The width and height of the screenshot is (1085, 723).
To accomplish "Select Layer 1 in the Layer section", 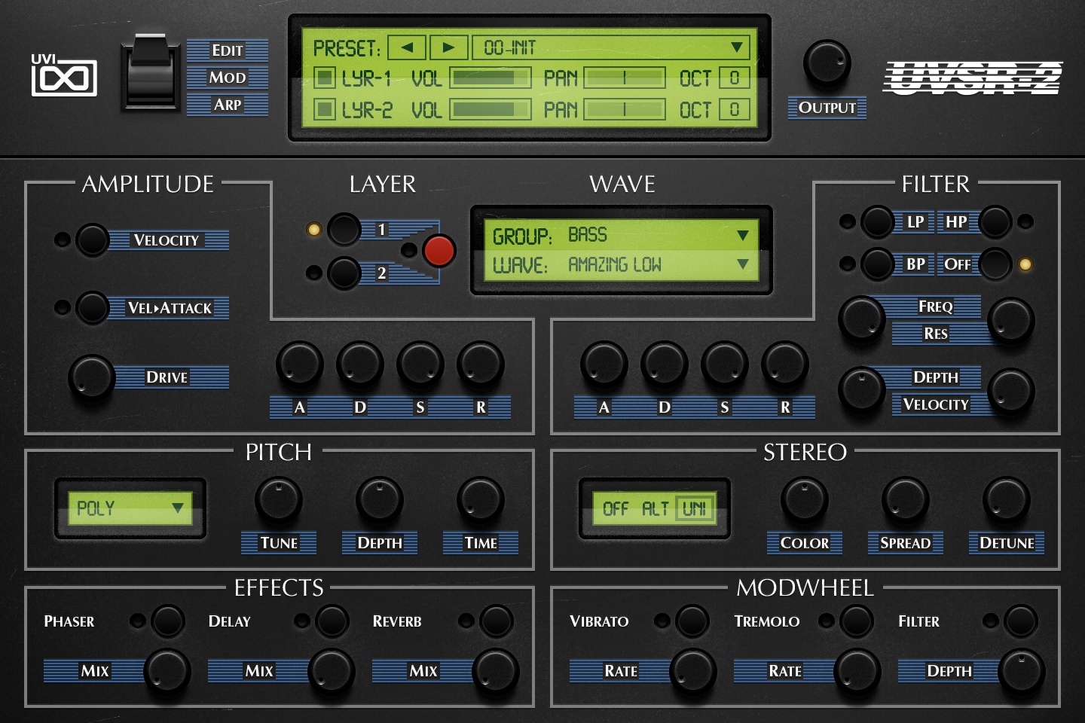I will pyautogui.click(x=344, y=229).
